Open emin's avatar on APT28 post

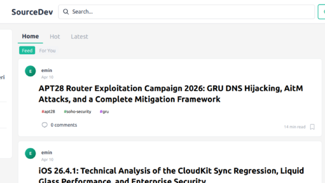(30, 71)
